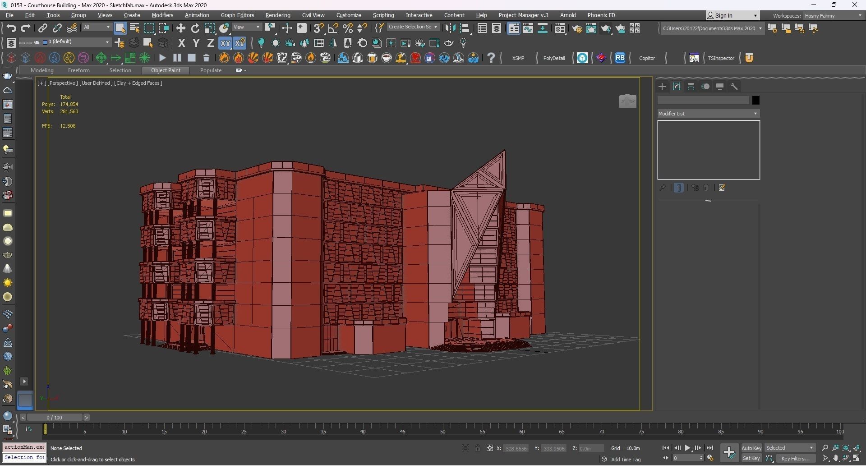Click the Zoom Extents All icon
This screenshot has height=469, width=866.
click(x=857, y=448)
